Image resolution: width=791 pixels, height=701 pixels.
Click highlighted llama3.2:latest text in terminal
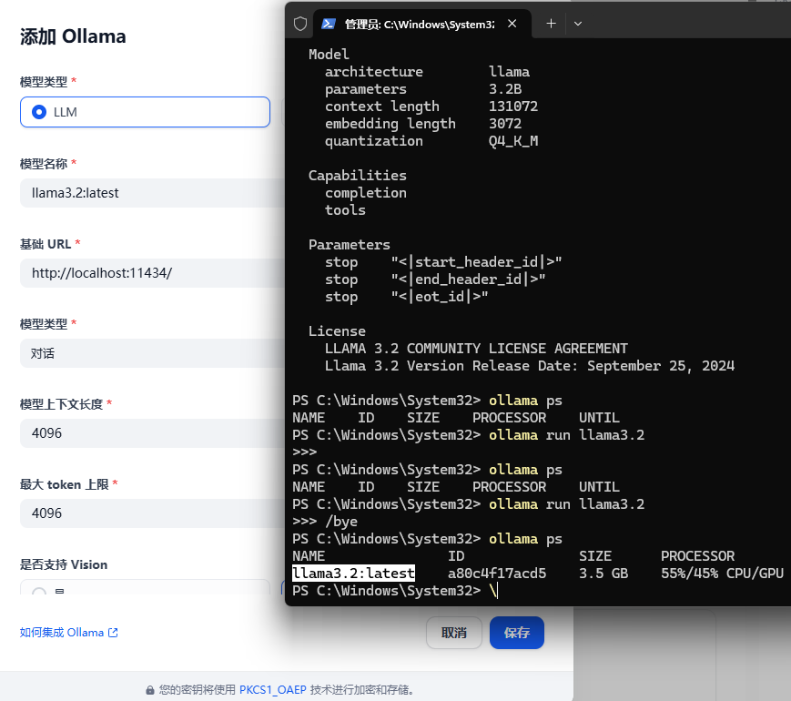tap(354, 574)
